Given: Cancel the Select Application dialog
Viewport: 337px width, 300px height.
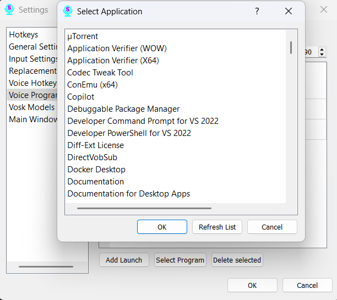Looking at the screenshot, I should (x=272, y=227).
